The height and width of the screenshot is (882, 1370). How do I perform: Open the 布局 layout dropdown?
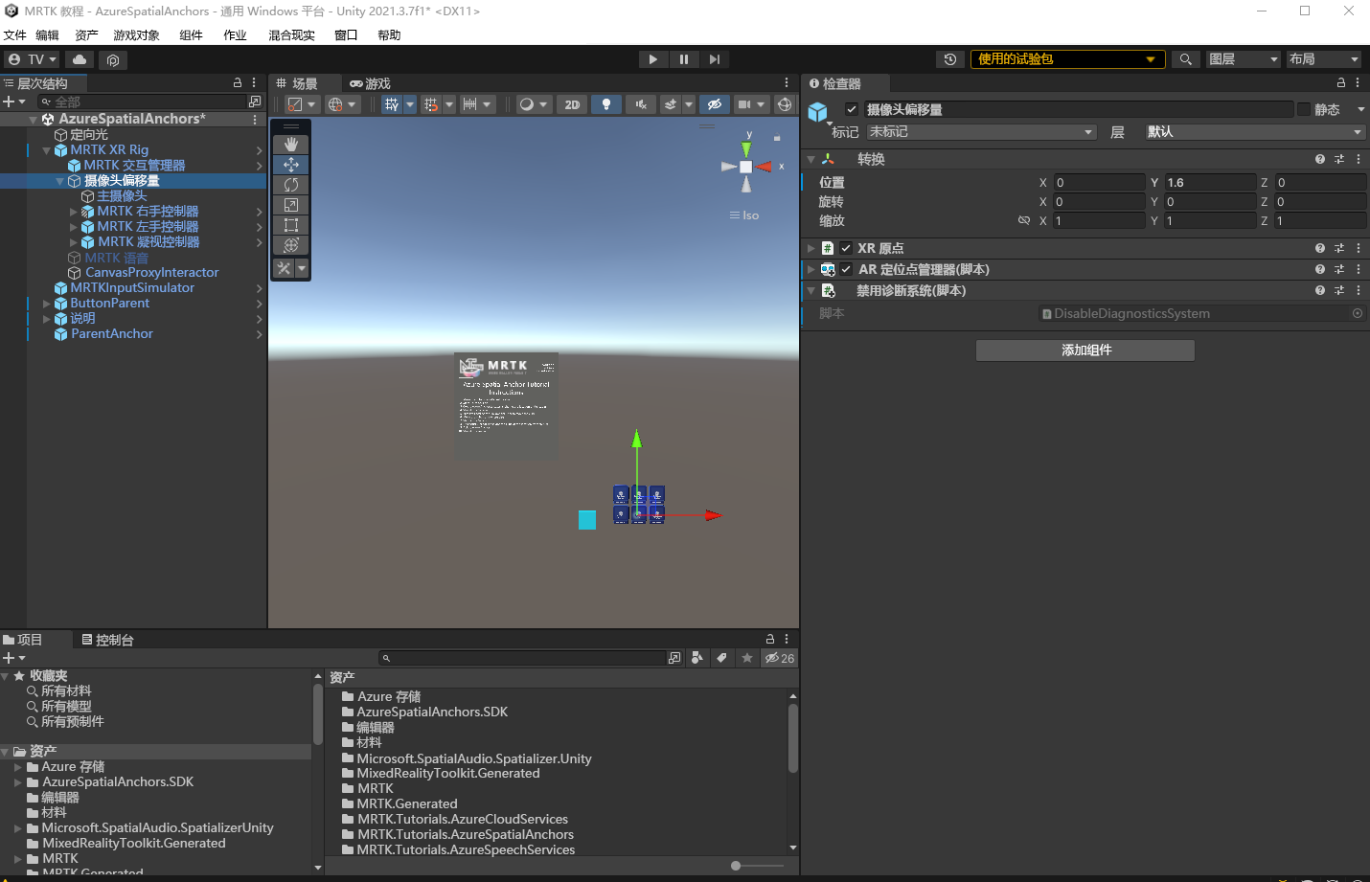click(x=1324, y=59)
